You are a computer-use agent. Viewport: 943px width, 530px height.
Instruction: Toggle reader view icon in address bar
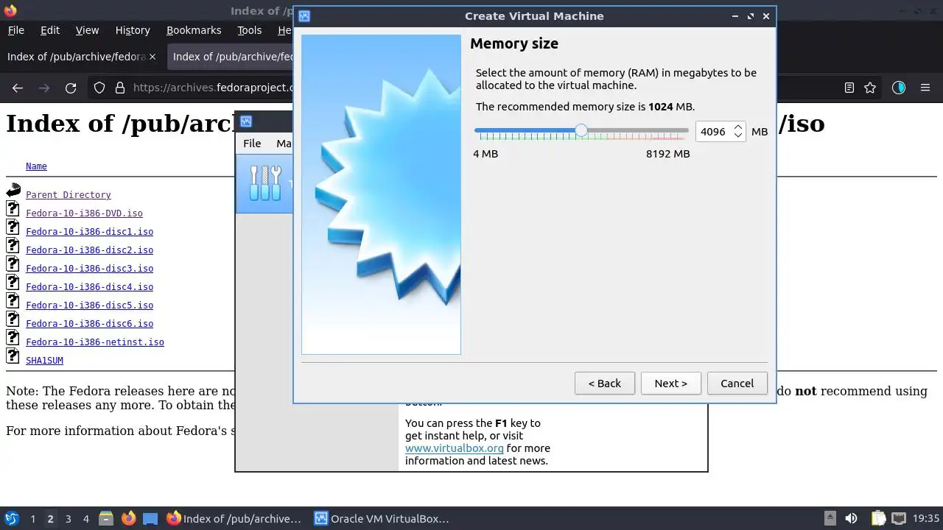point(849,88)
